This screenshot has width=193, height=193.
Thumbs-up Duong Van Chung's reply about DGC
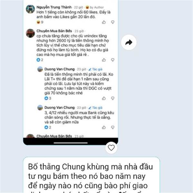pos(104,98)
